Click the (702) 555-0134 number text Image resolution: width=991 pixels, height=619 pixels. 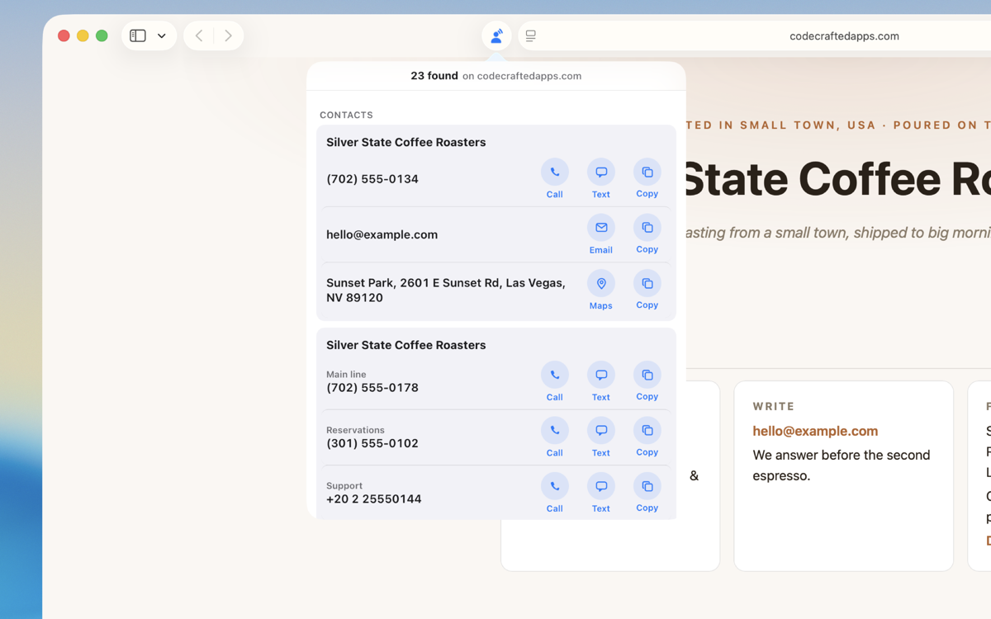(372, 179)
